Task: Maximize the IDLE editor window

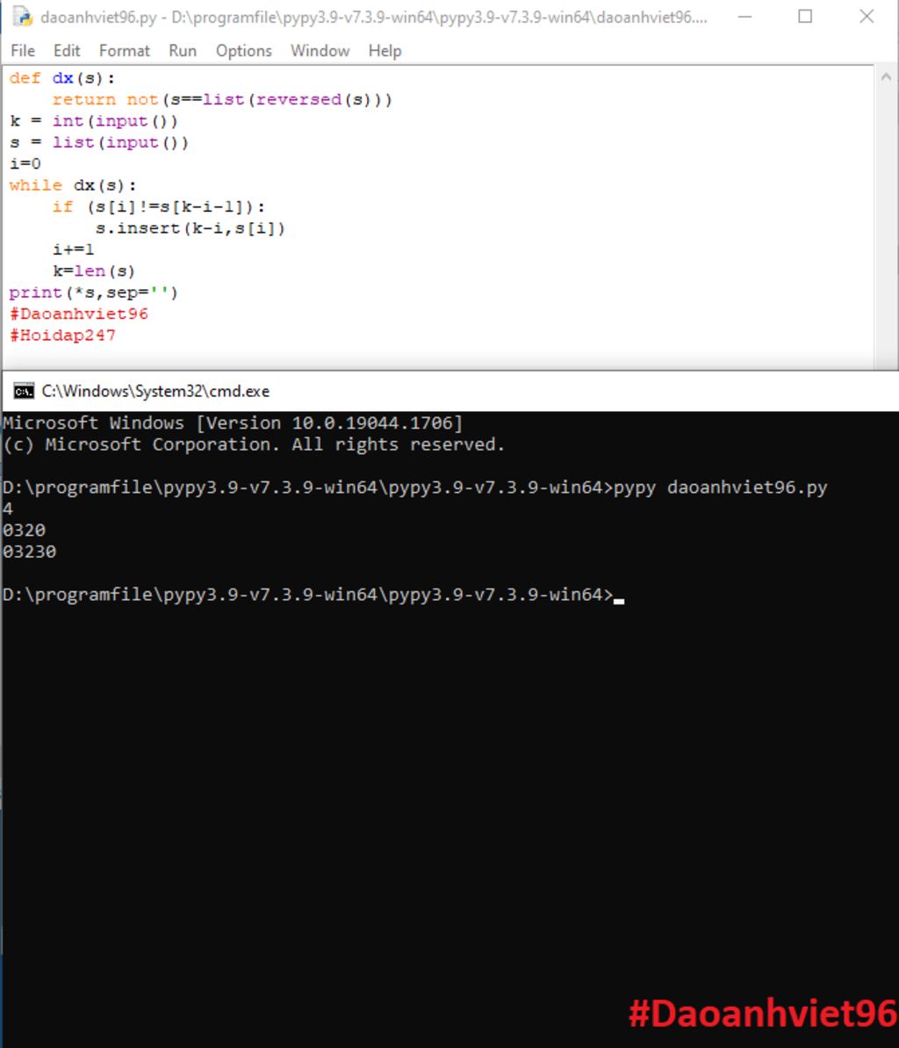Action: pyautogui.click(x=805, y=17)
